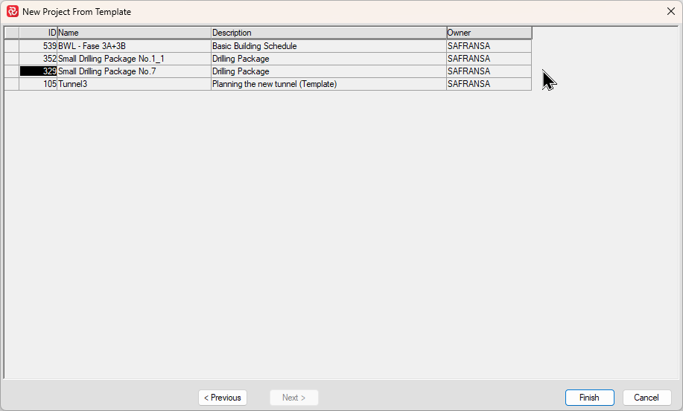The width and height of the screenshot is (683, 411).
Task: Select Small Drilling Package No.1_1 template
Action: (x=134, y=59)
